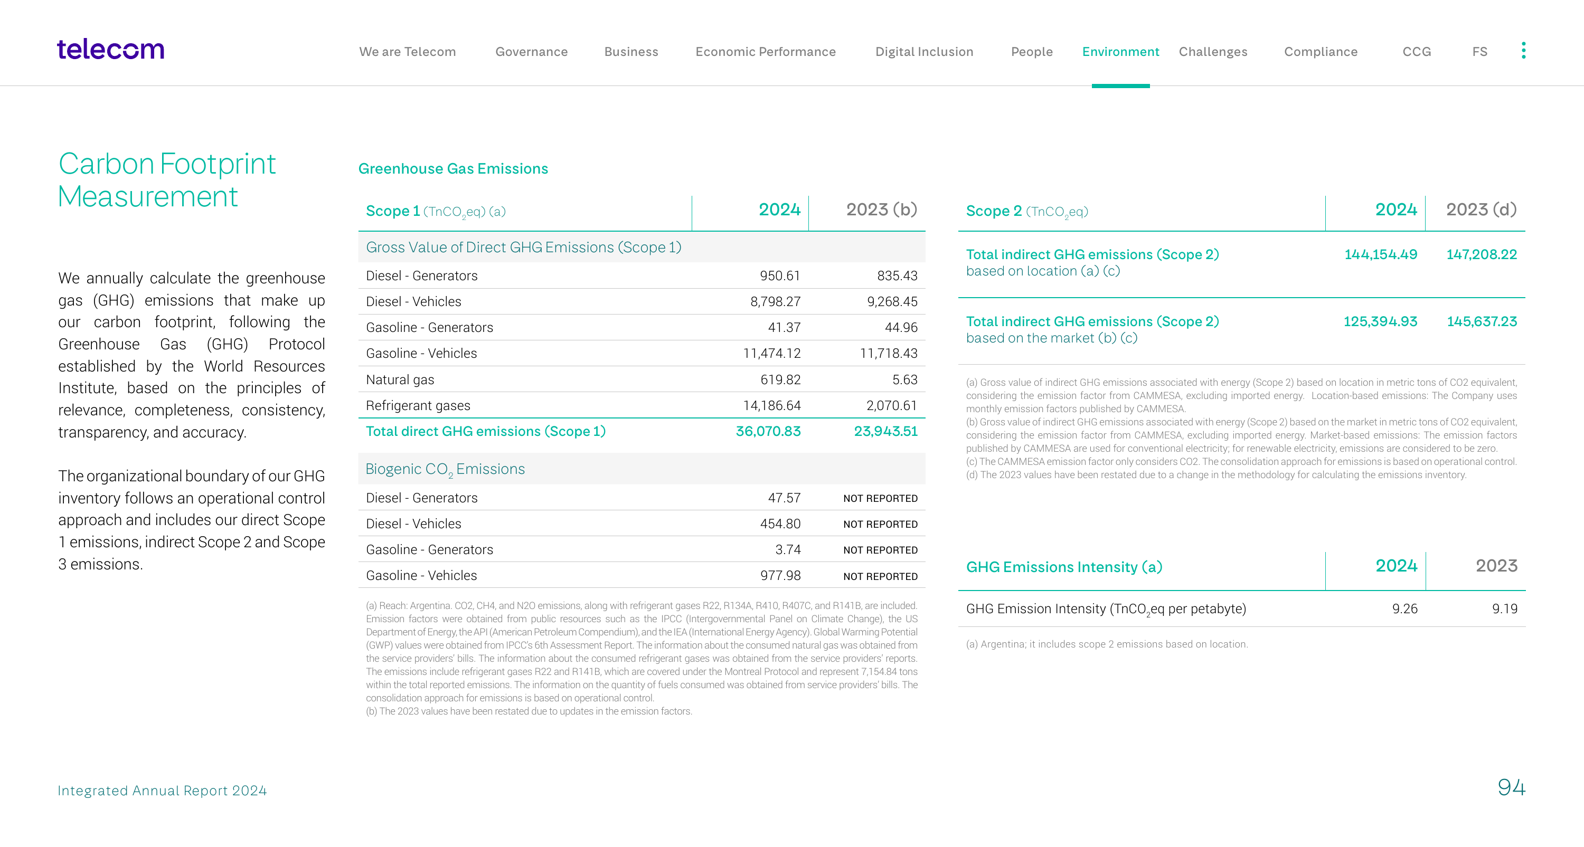This screenshot has width=1584, height=847.
Task: Select the 14,186.64 Refrigerant gases value
Action: [772, 406]
